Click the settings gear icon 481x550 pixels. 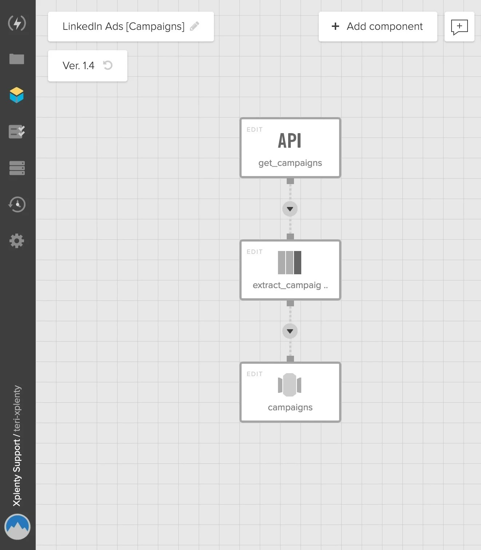pyautogui.click(x=17, y=241)
